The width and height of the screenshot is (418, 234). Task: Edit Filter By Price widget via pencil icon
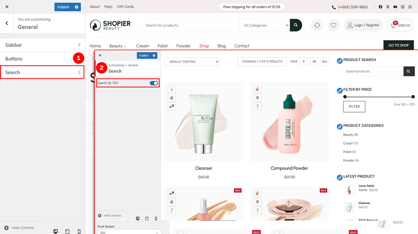coord(340,90)
